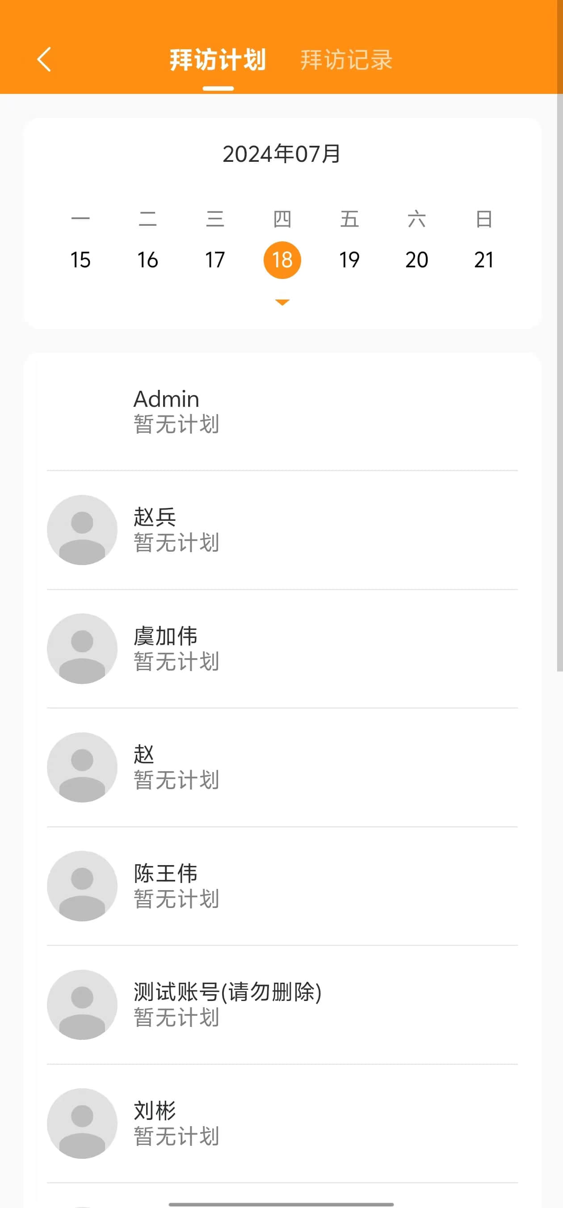Tap avatar of 测试账号(请勿删除)
The image size is (563, 1208).
(x=82, y=1005)
